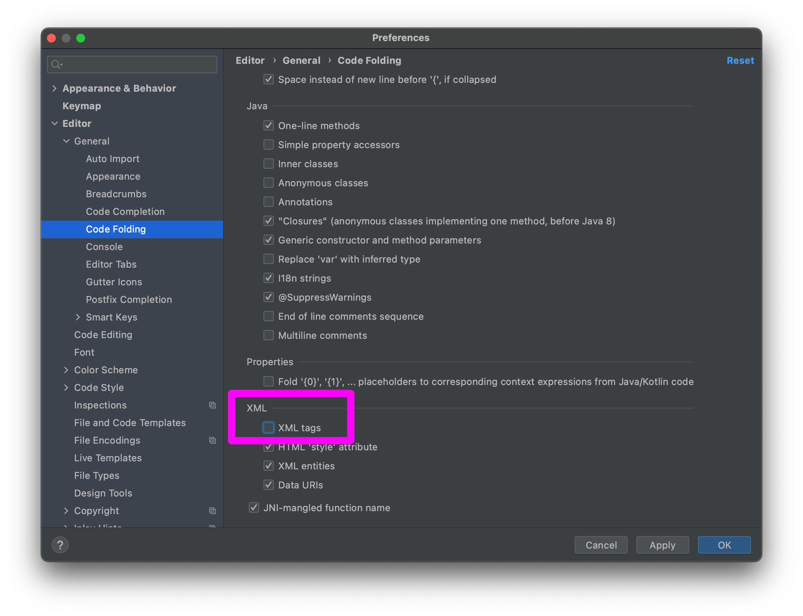
Task: Click the Apply button
Action: [662, 545]
